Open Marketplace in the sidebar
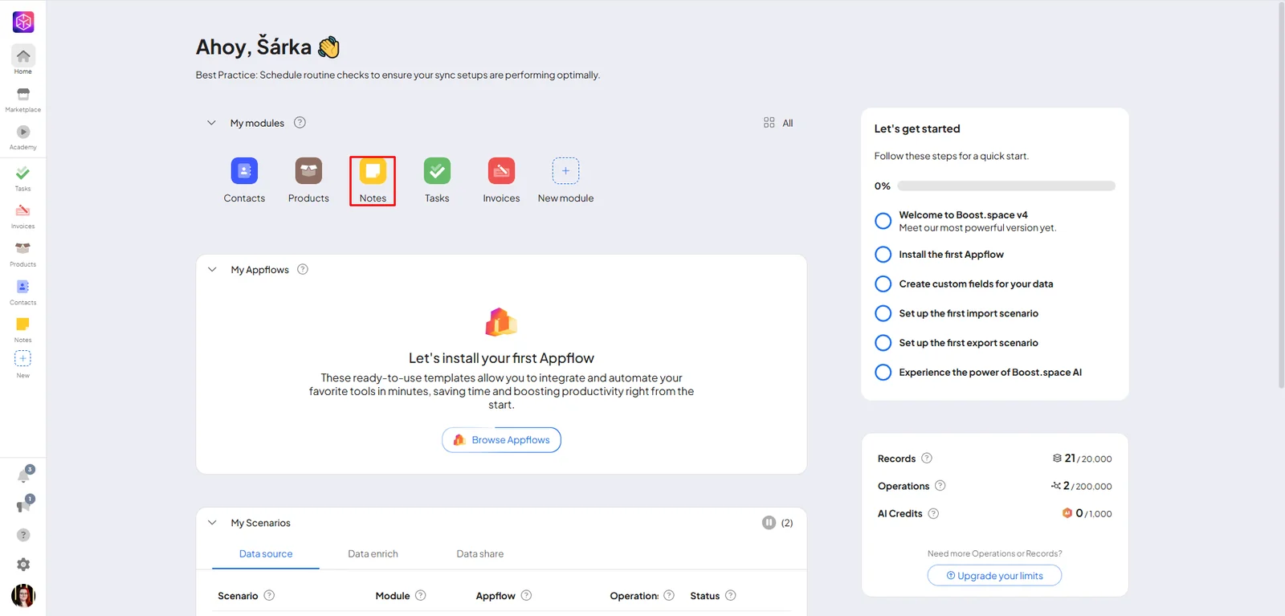 click(23, 100)
